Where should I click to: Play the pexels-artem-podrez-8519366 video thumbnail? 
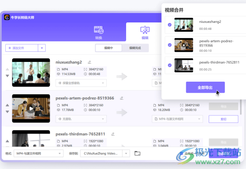coord(31,108)
